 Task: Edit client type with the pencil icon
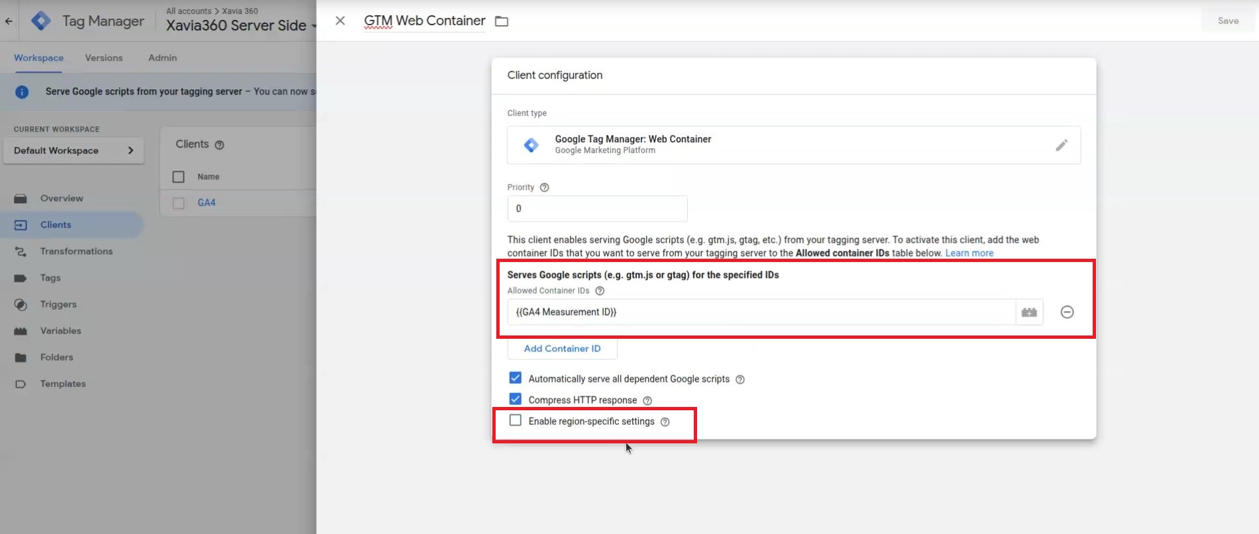(x=1062, y=145)
